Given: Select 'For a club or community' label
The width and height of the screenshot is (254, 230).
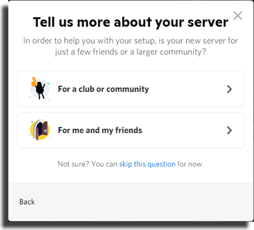Looking at the screenshot, I should tap(104, 89).
